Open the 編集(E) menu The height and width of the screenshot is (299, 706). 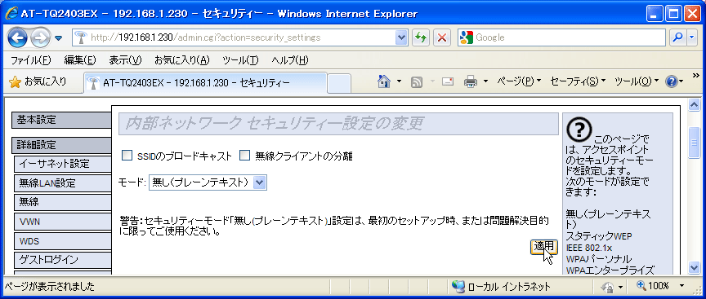pos(80,60)
